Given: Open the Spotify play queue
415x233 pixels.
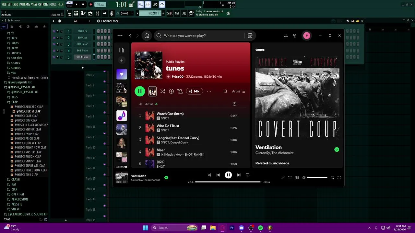Looking at the screenshot, I should tap(290, 178).
